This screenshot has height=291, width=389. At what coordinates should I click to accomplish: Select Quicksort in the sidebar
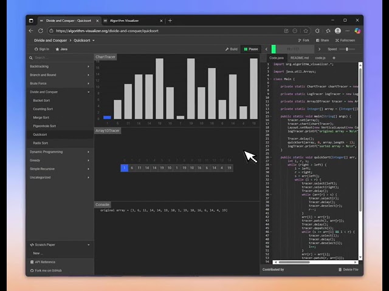(x=60, y=135)
